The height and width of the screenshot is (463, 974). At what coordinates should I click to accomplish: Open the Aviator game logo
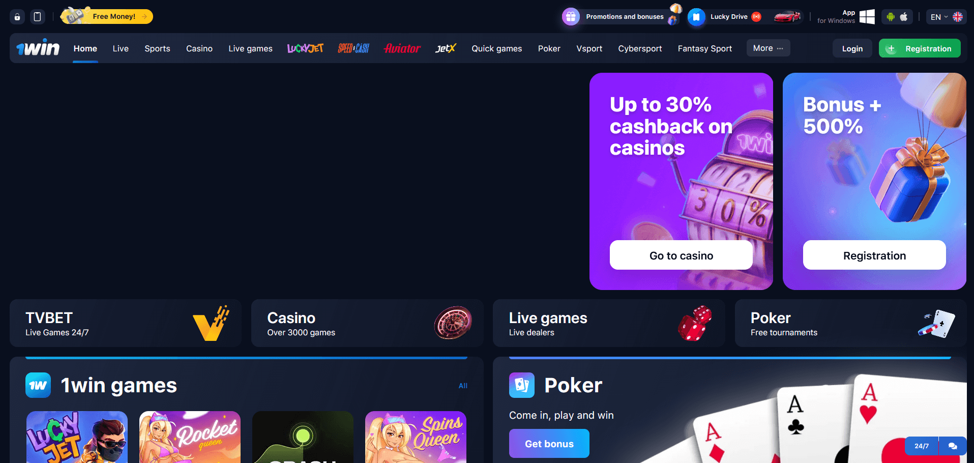(402, 48)
